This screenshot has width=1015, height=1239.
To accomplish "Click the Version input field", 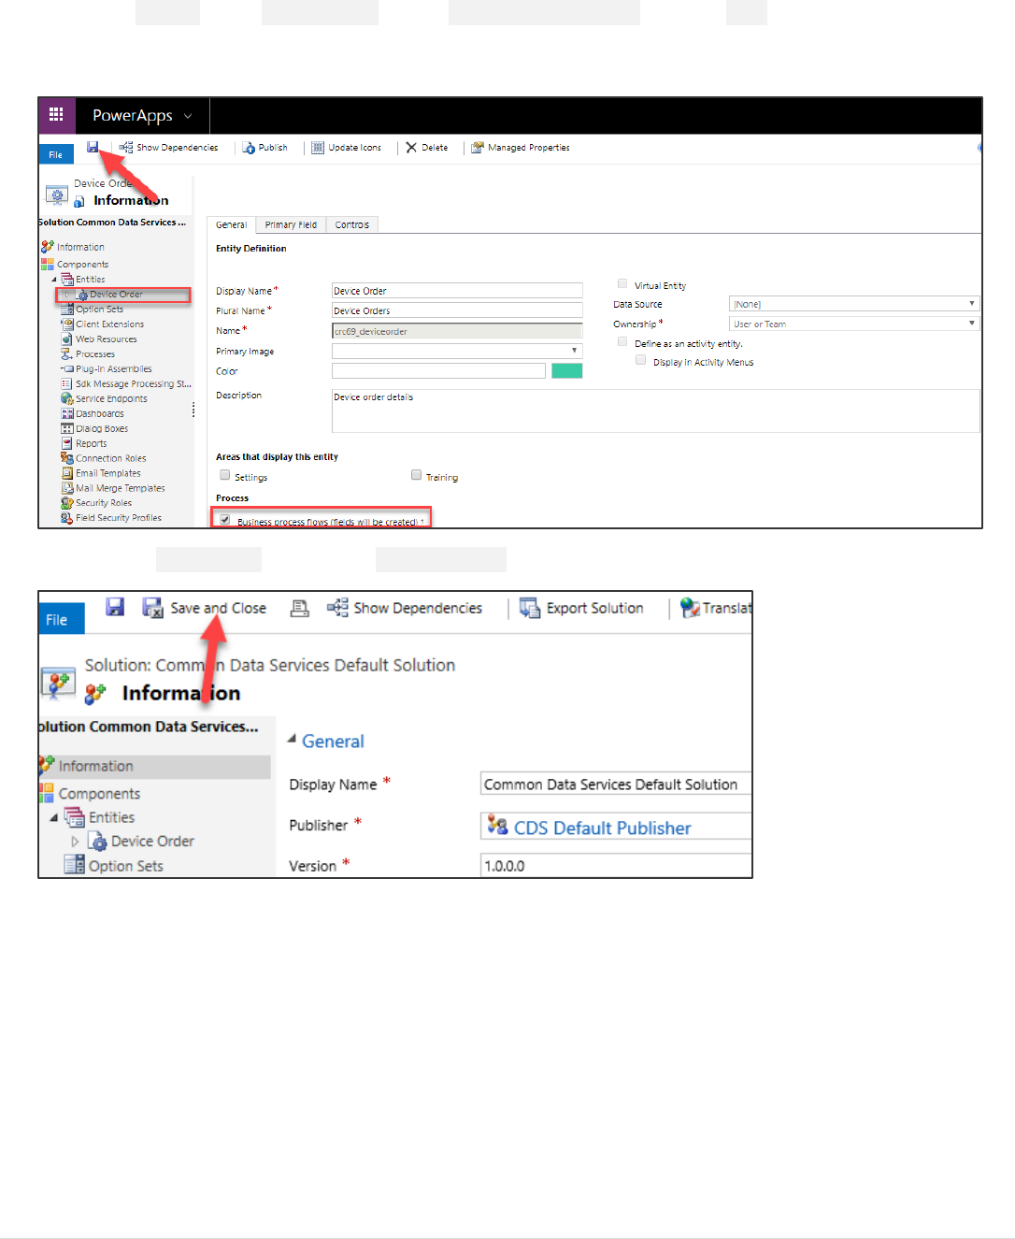I will pyautogui.click(x=616, y=865).
